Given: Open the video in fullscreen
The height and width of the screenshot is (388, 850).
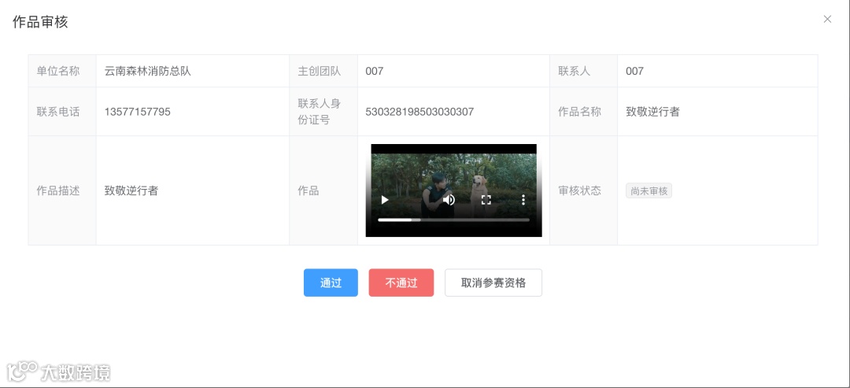Looking at the screenshot, I should (x=486, y=200).
